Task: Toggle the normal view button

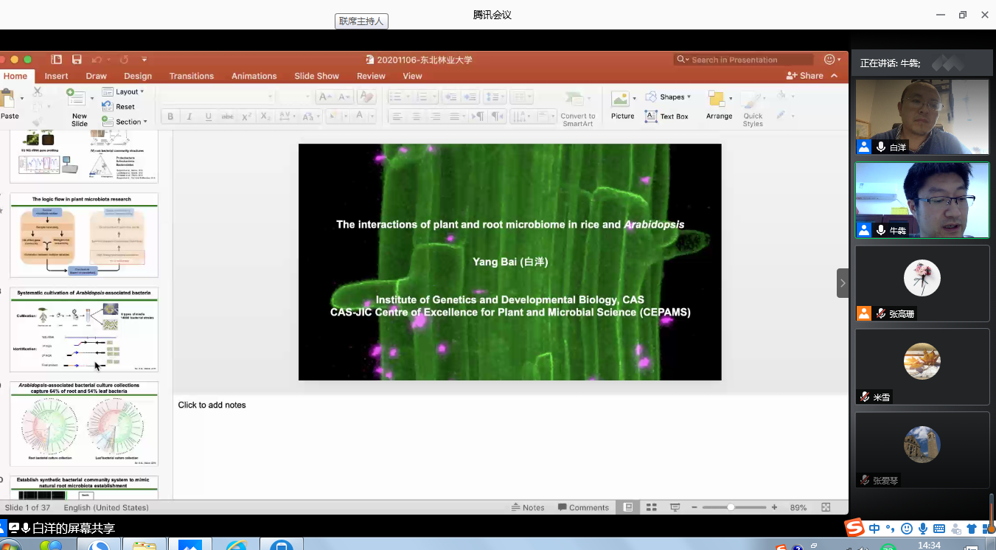Action: coord(628,507)
